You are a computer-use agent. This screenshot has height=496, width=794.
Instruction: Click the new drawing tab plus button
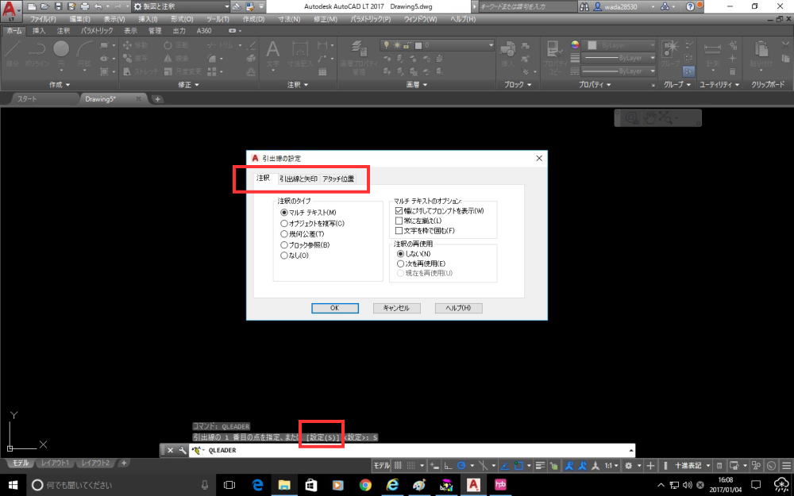pyautogui.click(x=157, y=98)
